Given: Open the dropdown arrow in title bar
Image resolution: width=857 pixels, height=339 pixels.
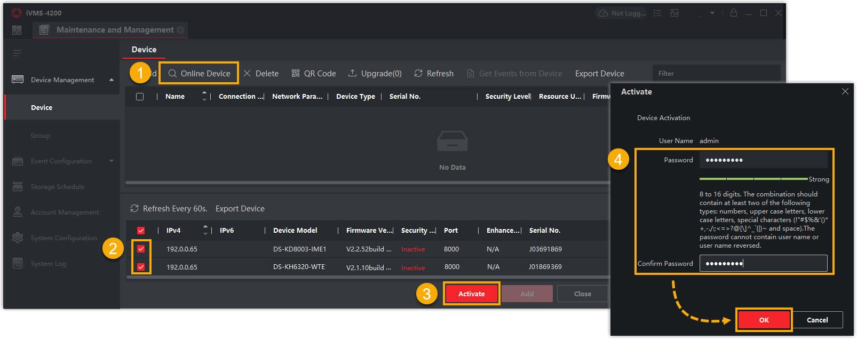Looking at the screenshot, I should pos(712,13).
